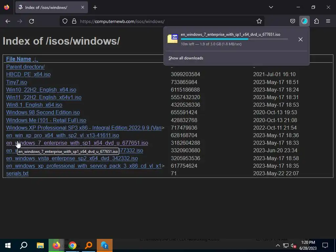Open en_windows_xp_professional_with_service_pack_3 link
Viewport: 336px width, 252px height.
(84, 166)
